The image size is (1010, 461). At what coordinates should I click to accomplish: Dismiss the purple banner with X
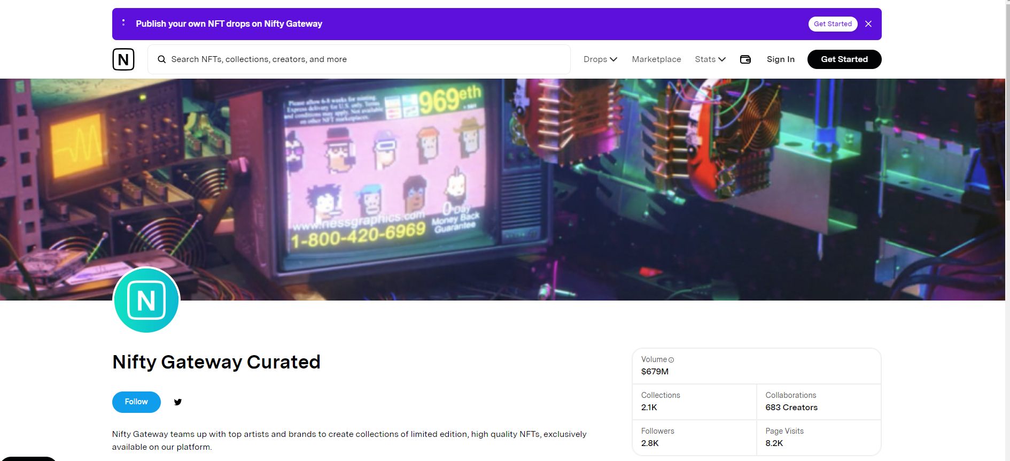coord(868,24)
